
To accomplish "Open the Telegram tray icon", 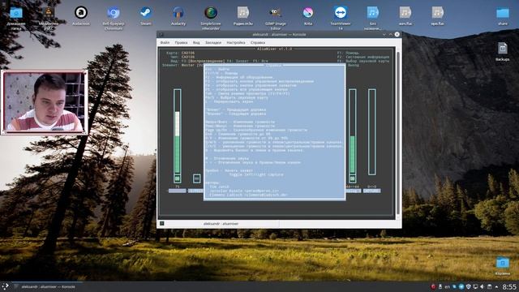I will 461,286.
